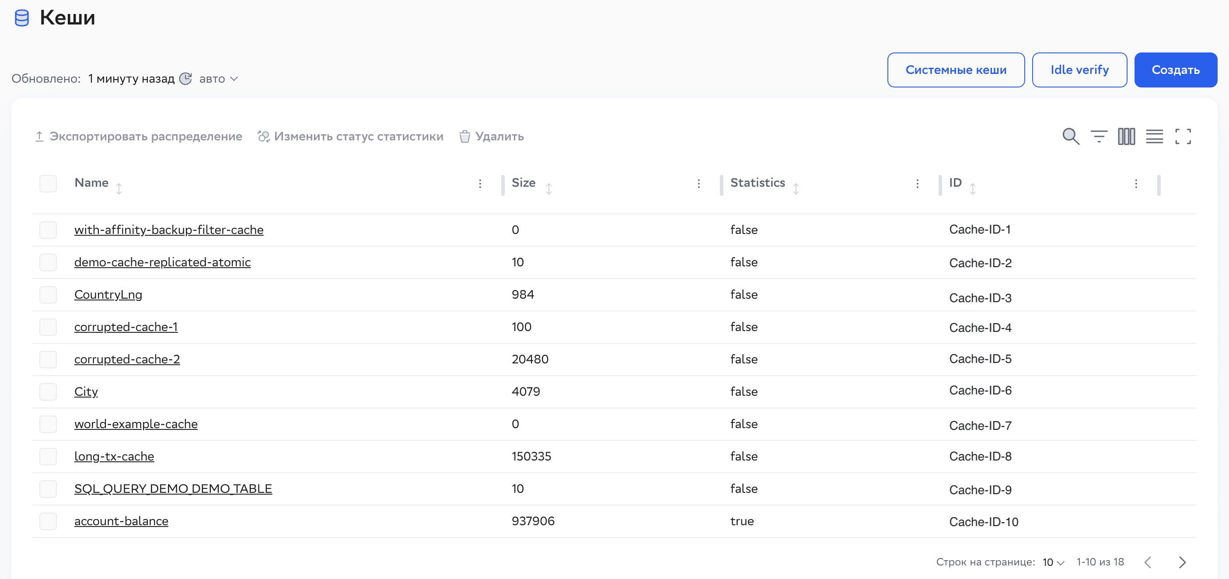Click the search magnifier icon
The width and height of the screenshot is (1229, 579).
[1070, 136]
